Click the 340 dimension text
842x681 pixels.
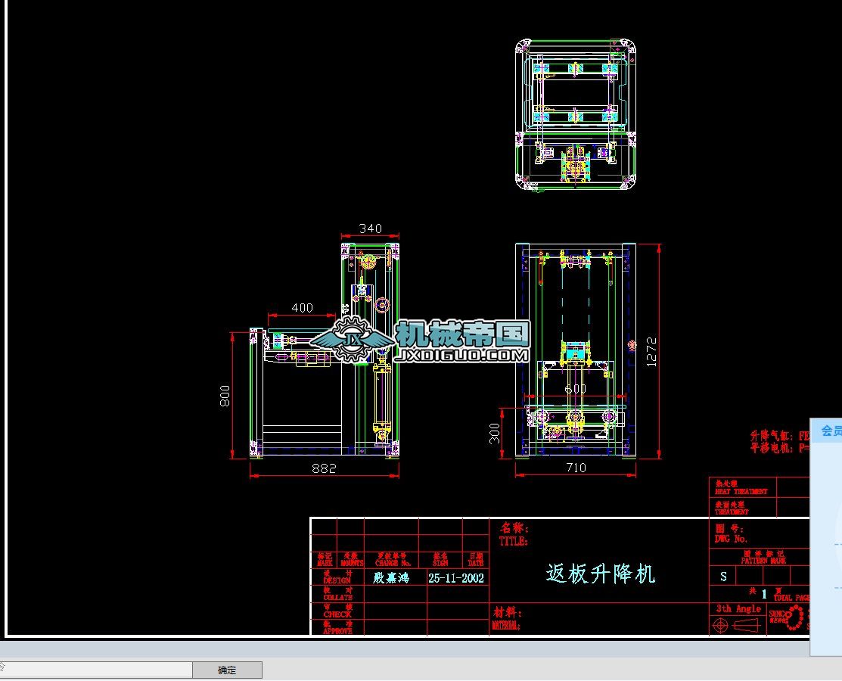[x=371, y=229]
